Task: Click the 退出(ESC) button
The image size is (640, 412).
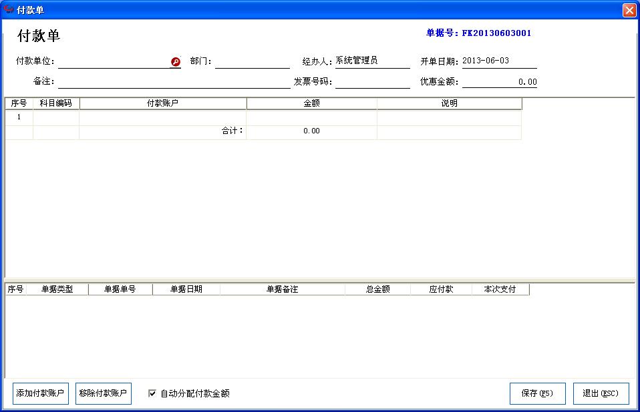Action: (601, 393)
